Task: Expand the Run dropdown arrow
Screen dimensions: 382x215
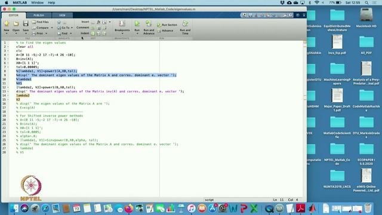Action: [x=137, y=33]
